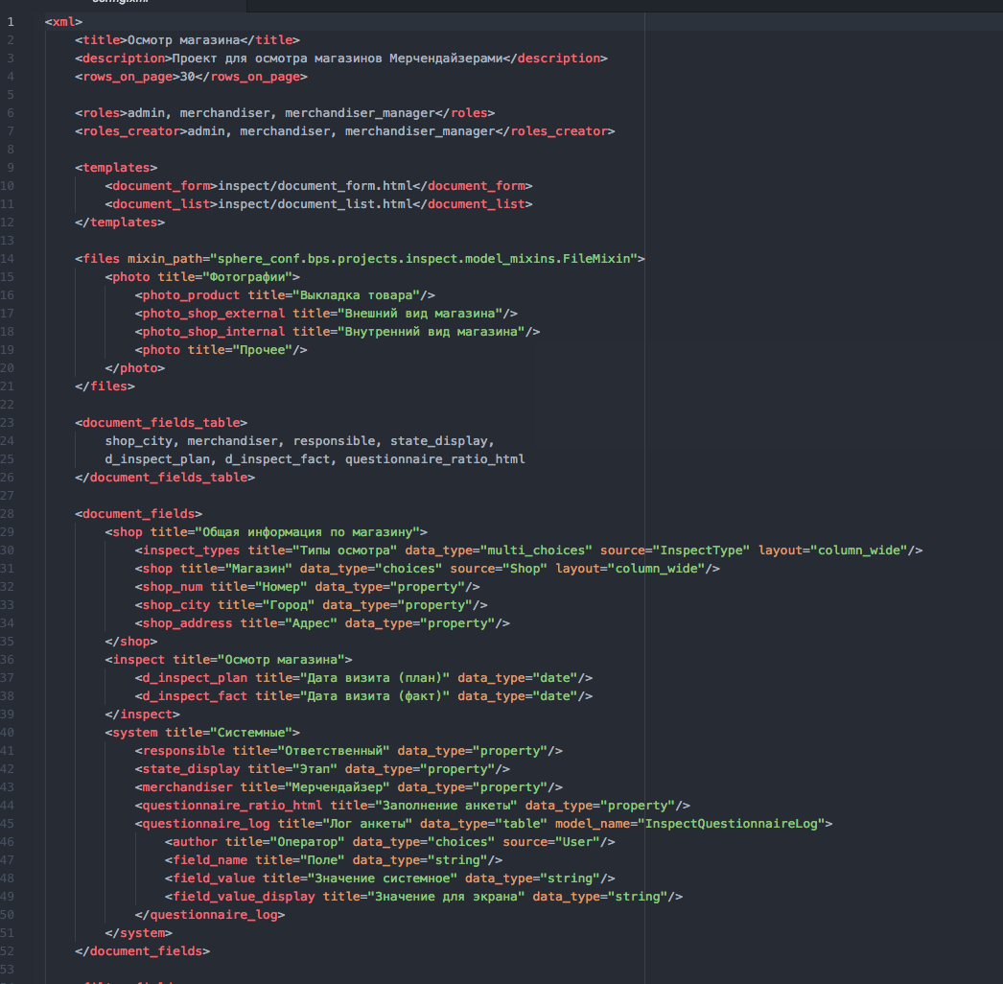Click the model_name value "InspectQuestionnaireLog"
1003x984 pixels.
[731, 824]
